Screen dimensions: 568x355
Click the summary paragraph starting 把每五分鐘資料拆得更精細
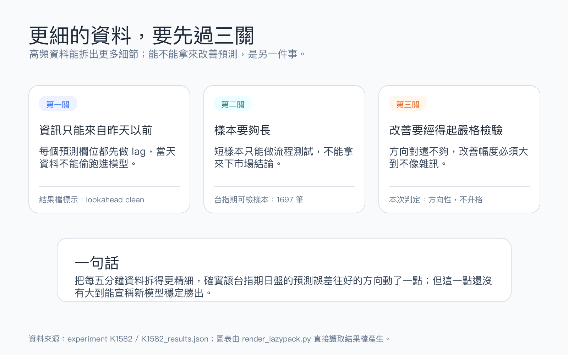click(x=283, y=287)
